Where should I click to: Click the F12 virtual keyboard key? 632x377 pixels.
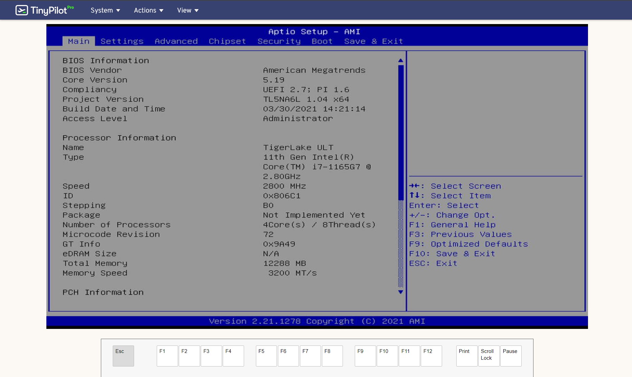point(431,356)
